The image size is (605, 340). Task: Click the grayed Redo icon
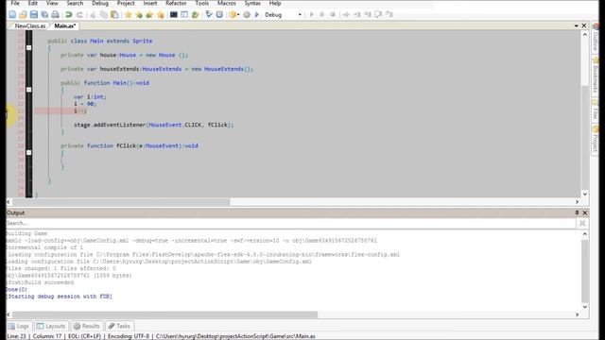79,15
